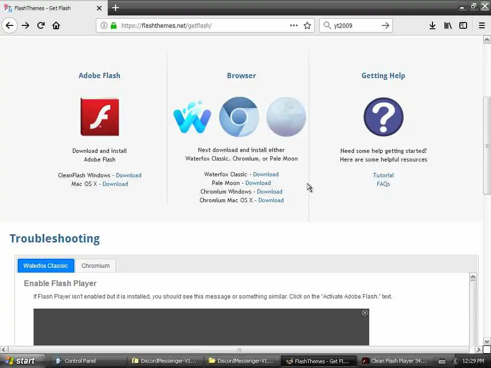
Task: Bookmark this page with the star icon
Action: [x=307, y=25]
